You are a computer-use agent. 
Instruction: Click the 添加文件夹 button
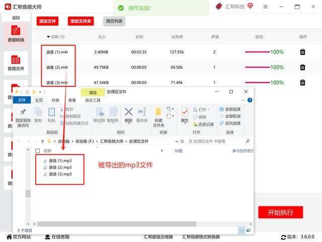(x=80, y=21)
